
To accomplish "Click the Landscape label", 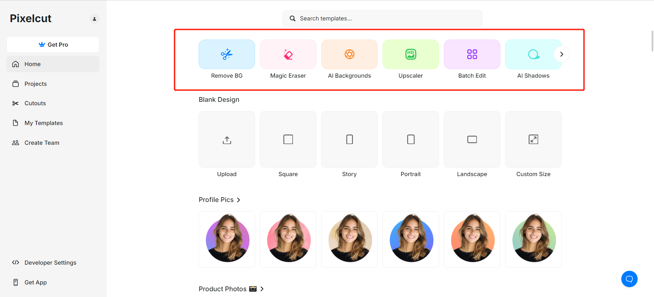I will pos(472,174).
